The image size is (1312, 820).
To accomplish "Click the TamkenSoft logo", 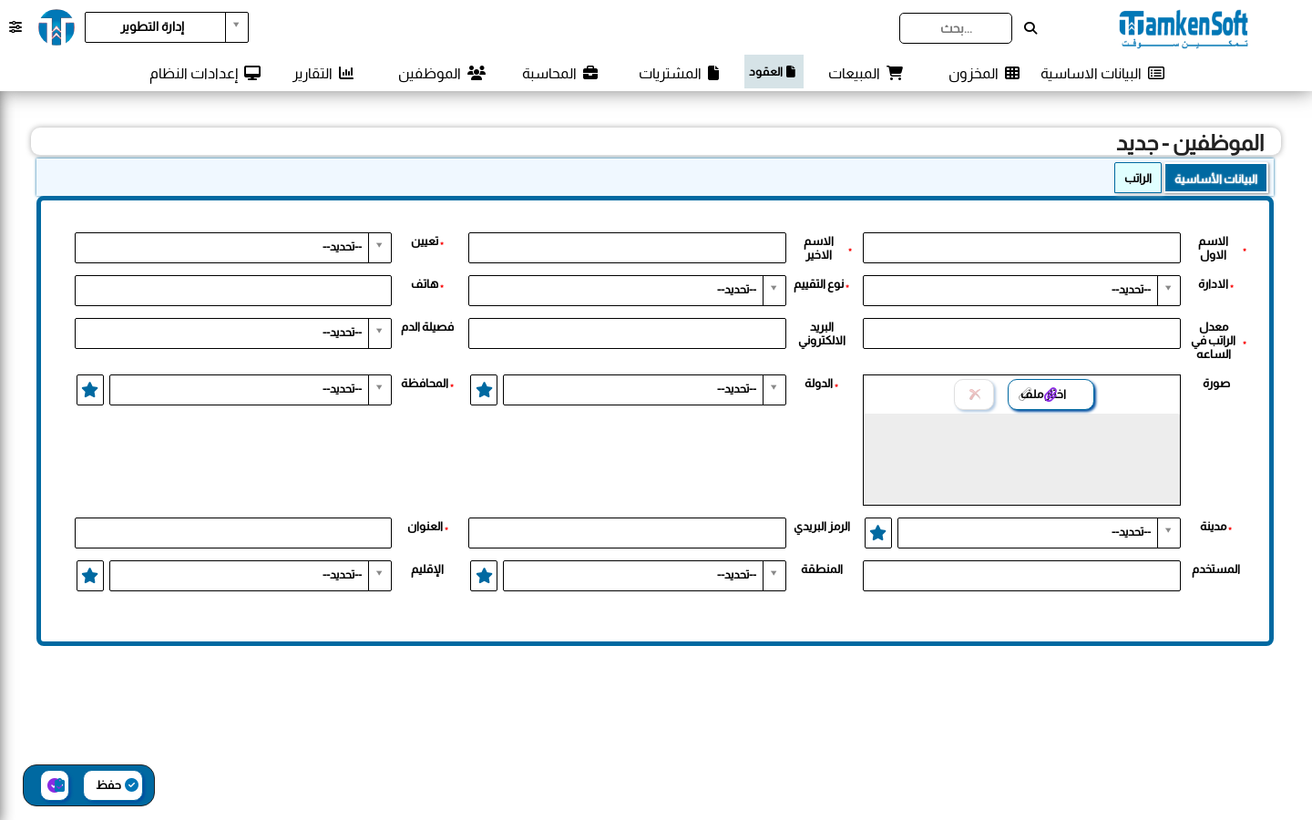I will click(1184, 28).
